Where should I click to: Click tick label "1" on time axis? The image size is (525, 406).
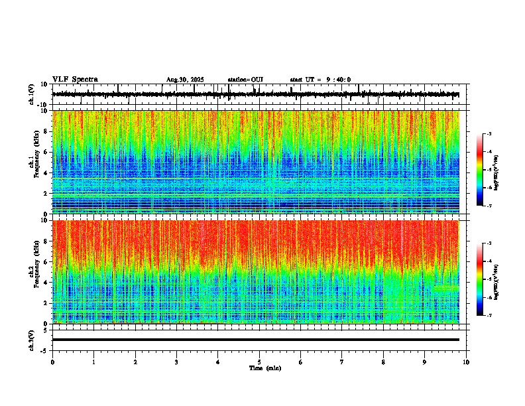coord(93,362)
